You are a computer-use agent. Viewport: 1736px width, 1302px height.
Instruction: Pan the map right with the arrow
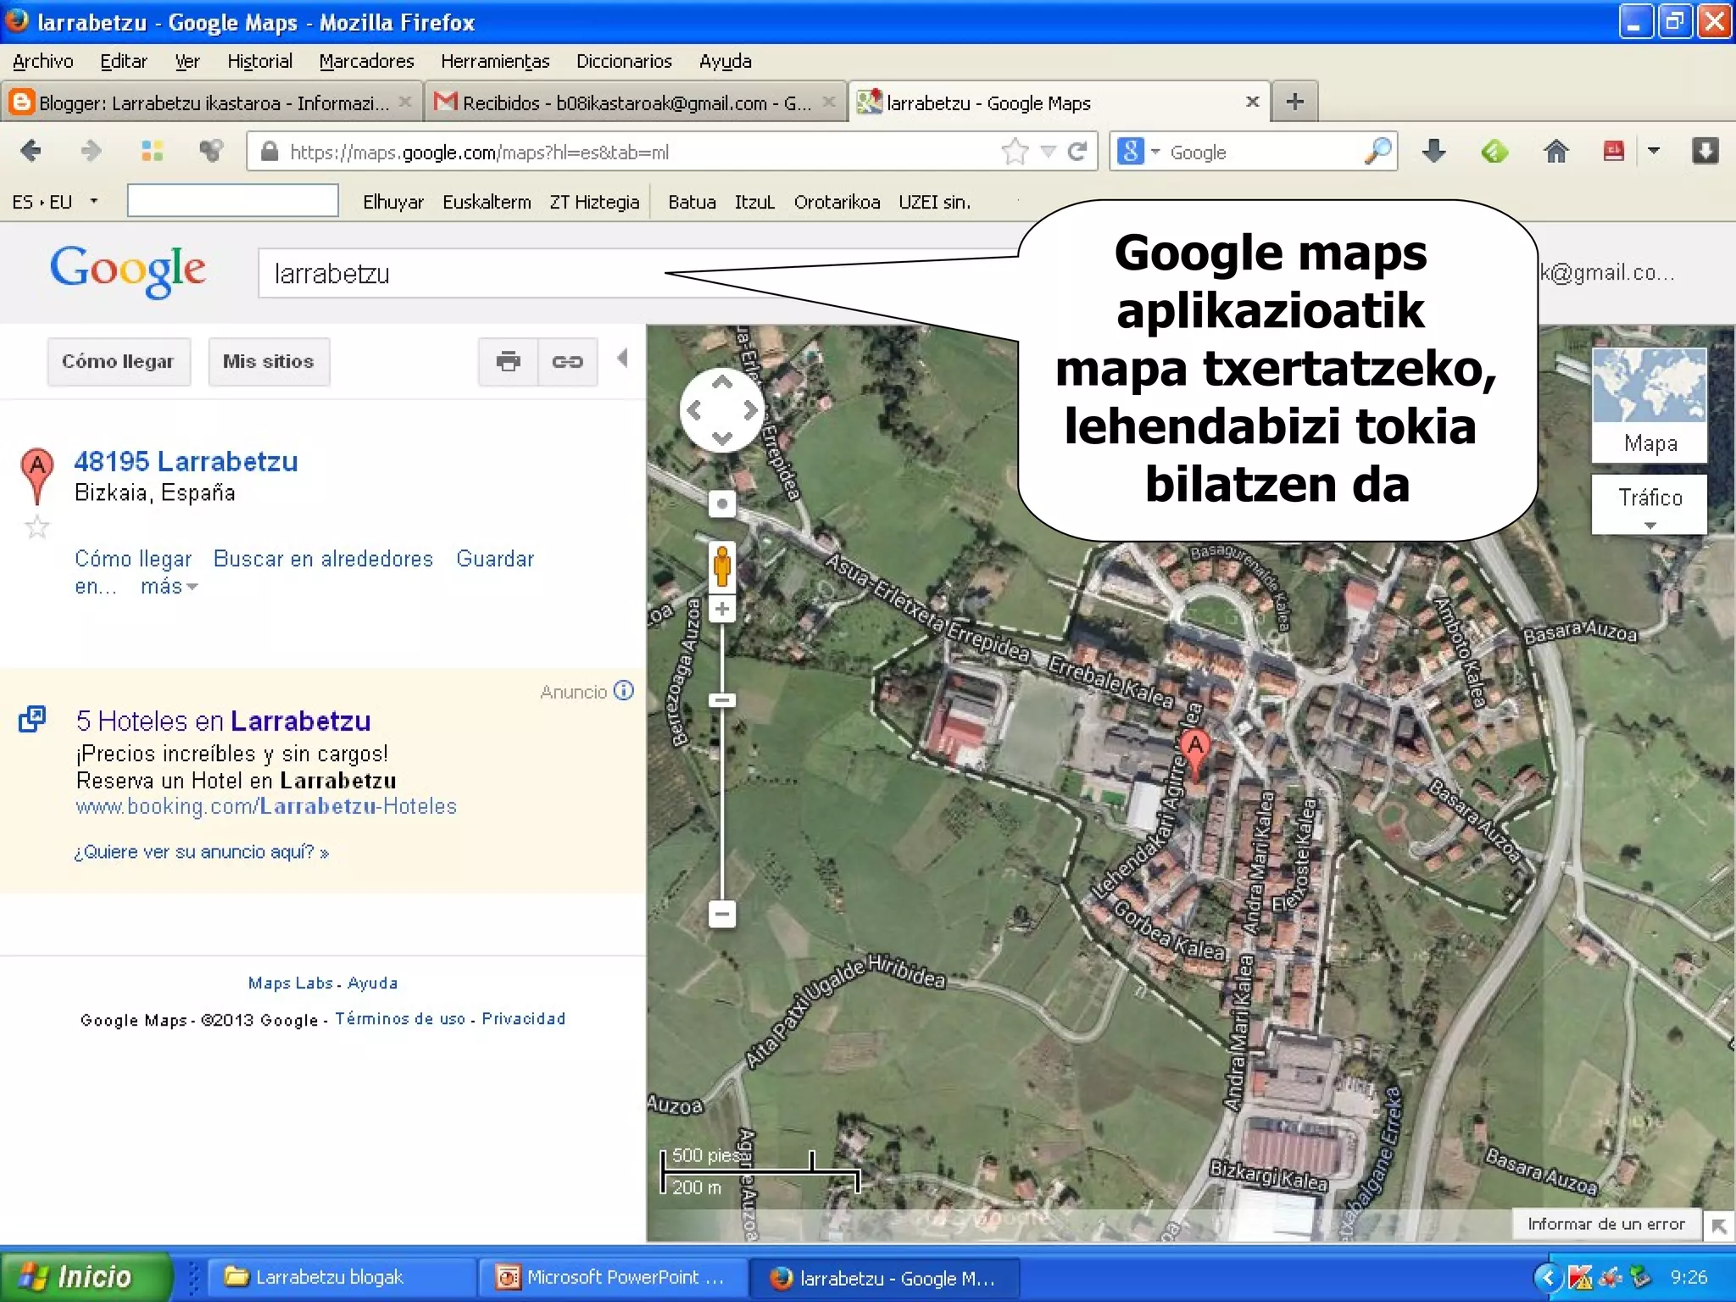tap(749, 411)
